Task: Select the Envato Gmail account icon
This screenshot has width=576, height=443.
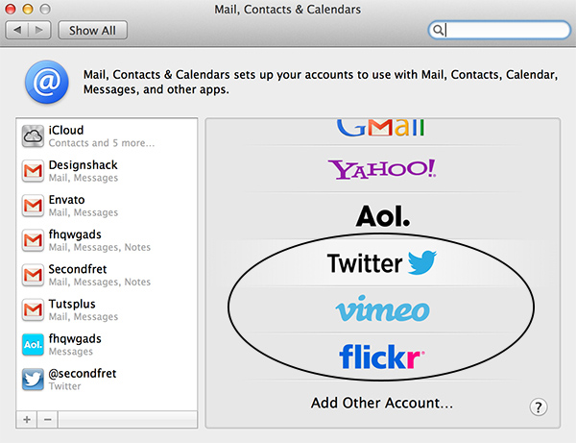Action: (x=33, y=206)
